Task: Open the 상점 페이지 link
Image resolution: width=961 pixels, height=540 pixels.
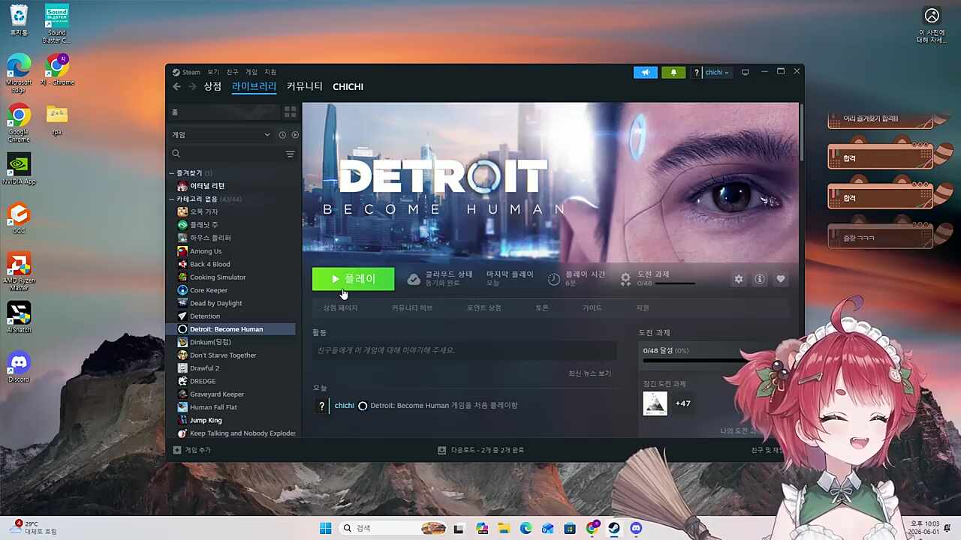Action: (x=340, y=308)
